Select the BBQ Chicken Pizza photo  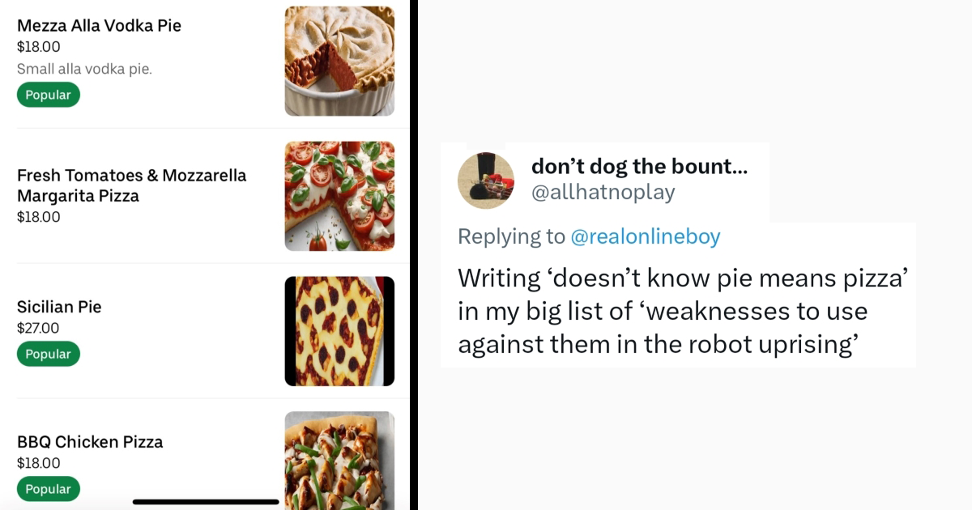point(339,461)
